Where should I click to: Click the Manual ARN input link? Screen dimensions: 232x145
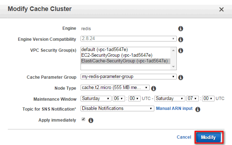point(174,108)
